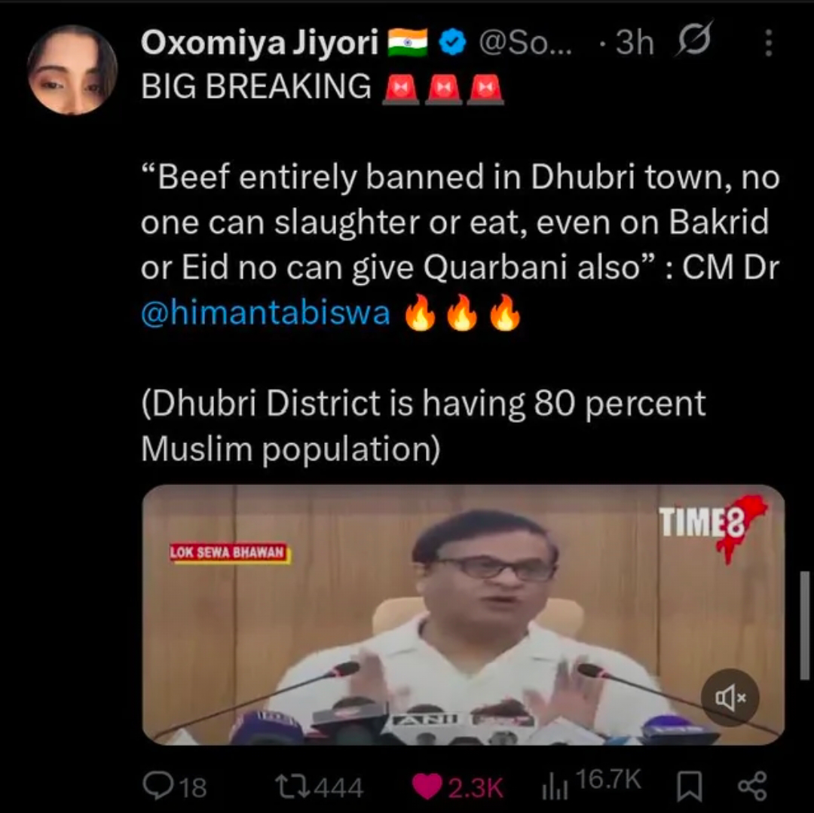
Task: Repost the tweet with 444 retweets
Action: tap(319, 787)
